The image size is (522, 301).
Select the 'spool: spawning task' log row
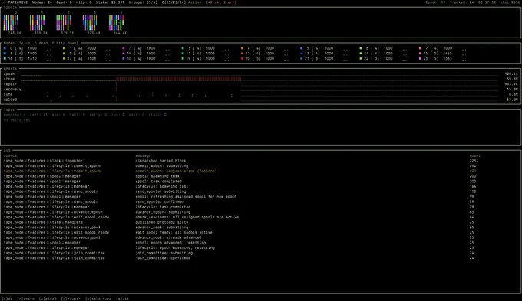tap(242, 176)
